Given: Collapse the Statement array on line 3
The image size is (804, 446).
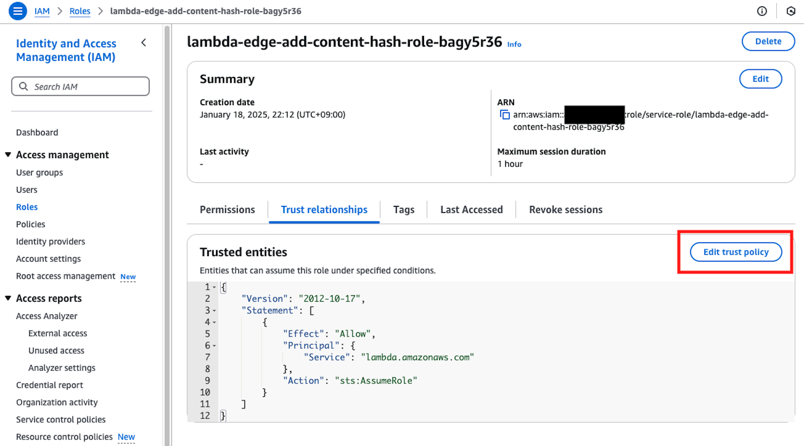Looking at the screenshot, I should pos(214,310).
